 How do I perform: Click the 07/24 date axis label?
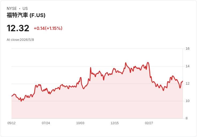point(46,123)
